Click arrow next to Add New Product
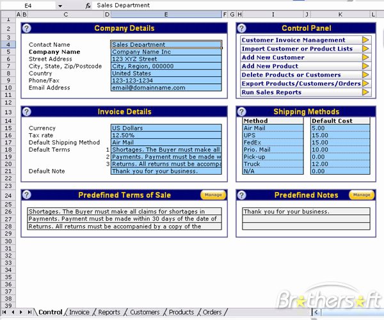The width and height of the screenshot is (384, 320). [x=365, y=66]
